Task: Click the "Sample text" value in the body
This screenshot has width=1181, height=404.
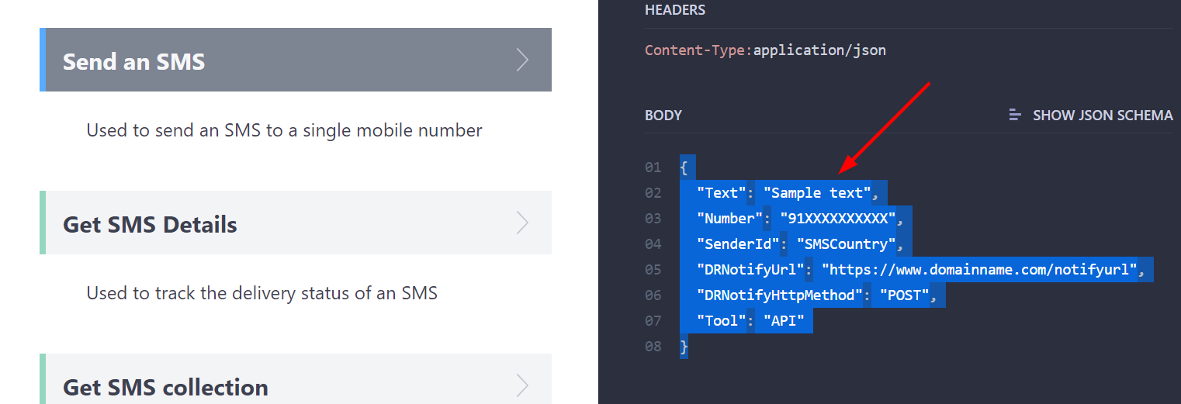Action: (817, 193)
